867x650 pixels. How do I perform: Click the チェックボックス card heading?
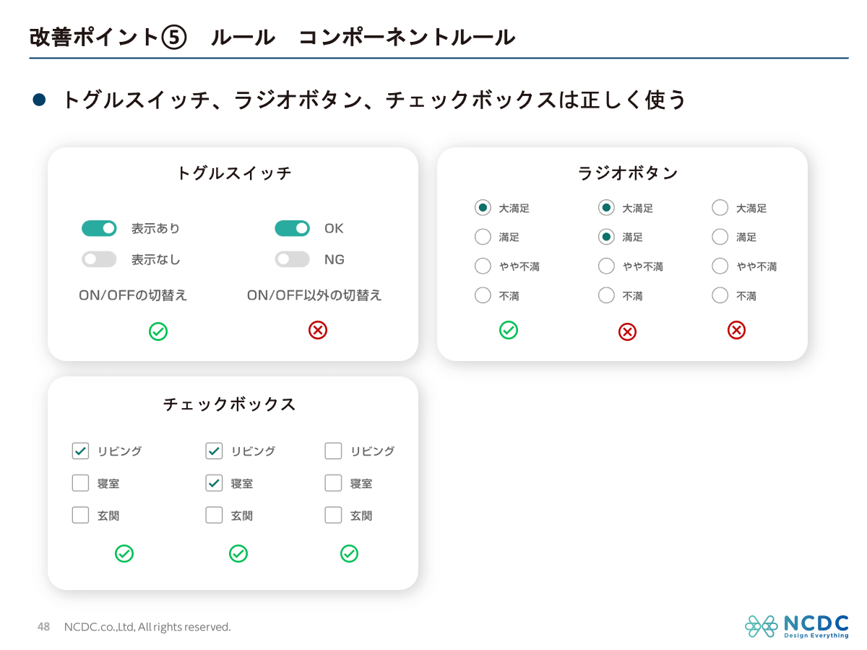[x=230, y=404]
